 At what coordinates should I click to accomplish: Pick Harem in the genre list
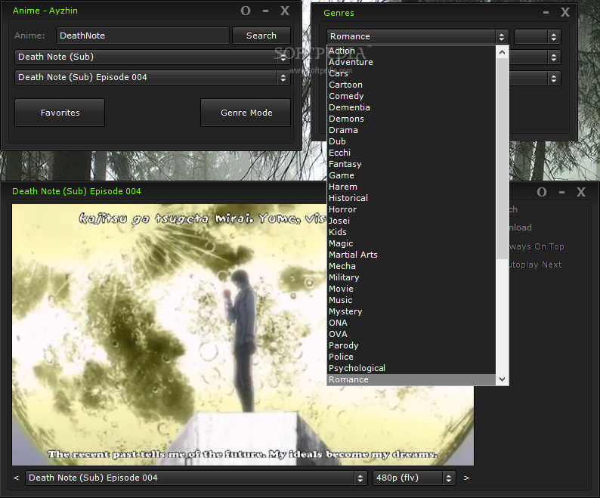point(411,187)
